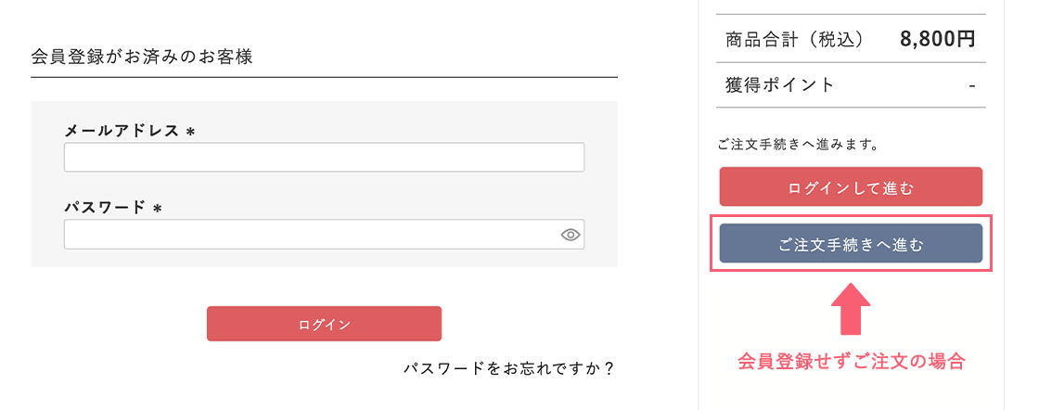
Task: Select the 会員登録がお済みのお客様 heading
Action: click(x=142, y=57)
